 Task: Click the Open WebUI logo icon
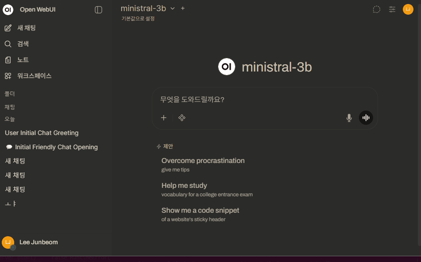8,10
